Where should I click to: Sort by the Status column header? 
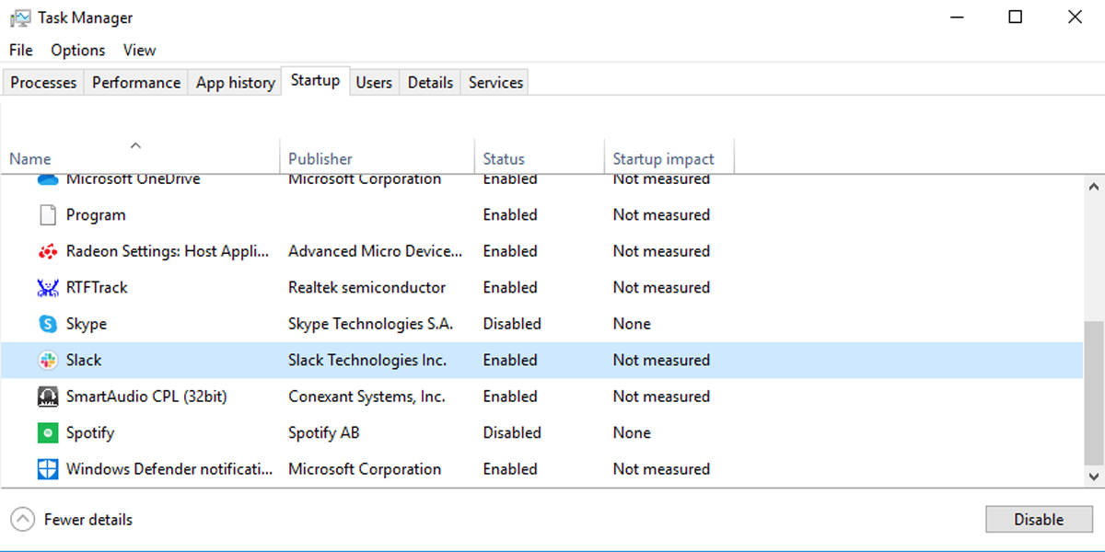click(504, 159)
